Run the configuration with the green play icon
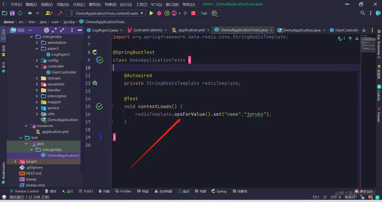Image resolution: width=382 pixels, height=202 pixels. click(x=151, y=13)
